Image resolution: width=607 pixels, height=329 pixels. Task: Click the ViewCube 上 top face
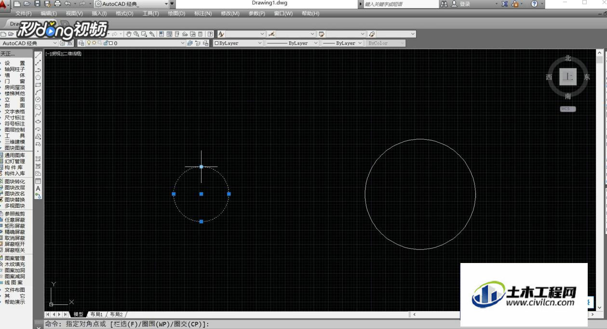point(568,77)
